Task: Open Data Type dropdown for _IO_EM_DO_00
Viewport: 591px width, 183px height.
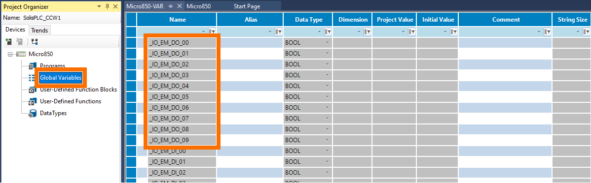Action: [327, 42]
